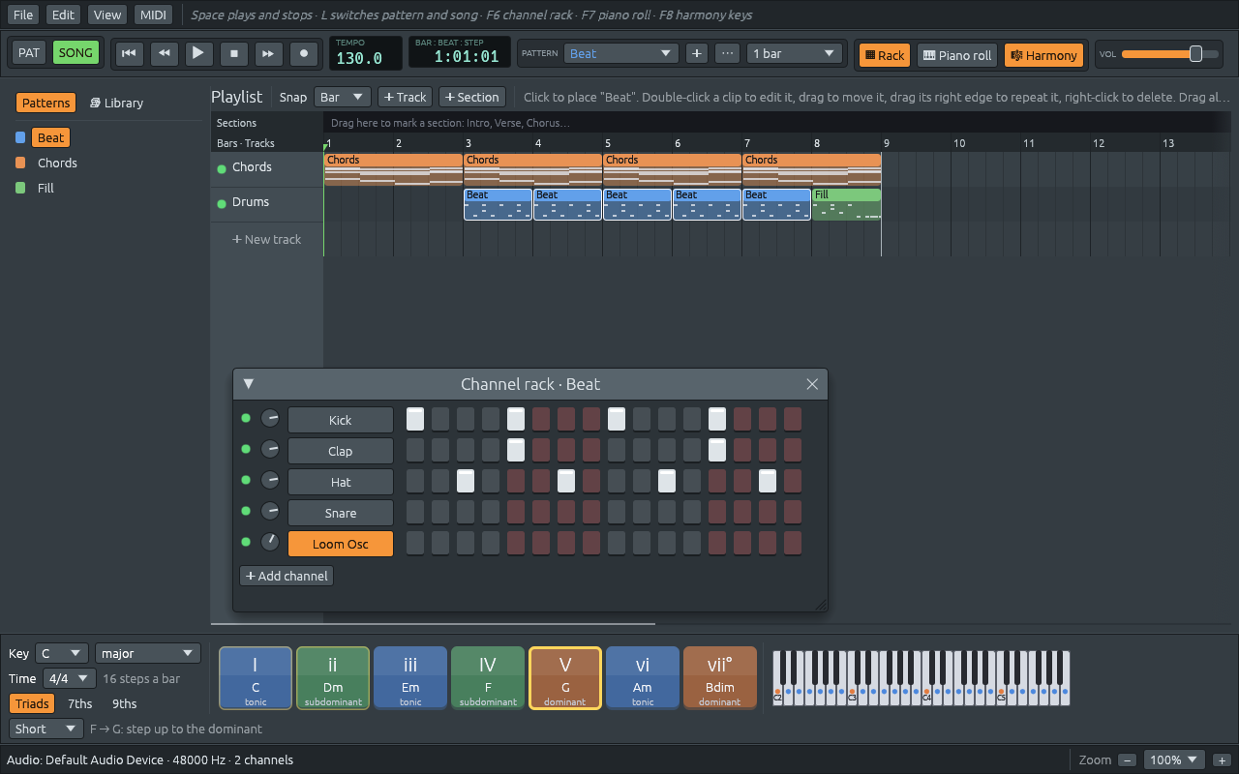Click the record button in transport
The height and width of the screenshot is (774, 1239).
(x=304, y=53)
